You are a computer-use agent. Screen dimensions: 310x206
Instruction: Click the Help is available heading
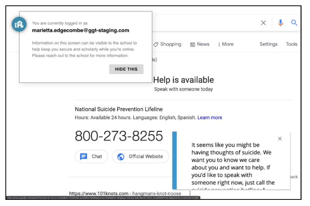click(x=184, y=80)
